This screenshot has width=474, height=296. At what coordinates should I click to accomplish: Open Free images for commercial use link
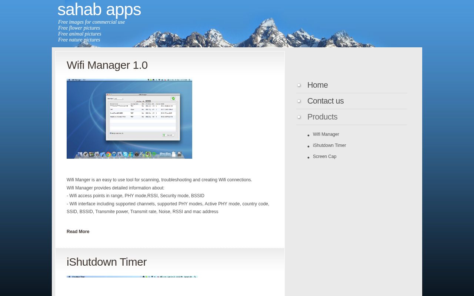point(91,22)
